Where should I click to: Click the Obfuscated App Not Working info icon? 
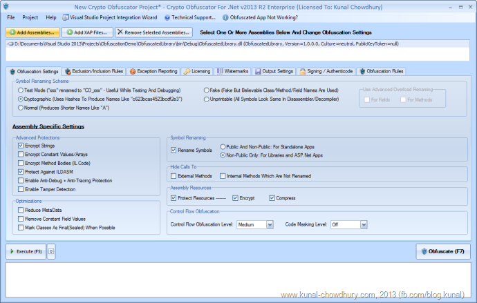(225, 18)
